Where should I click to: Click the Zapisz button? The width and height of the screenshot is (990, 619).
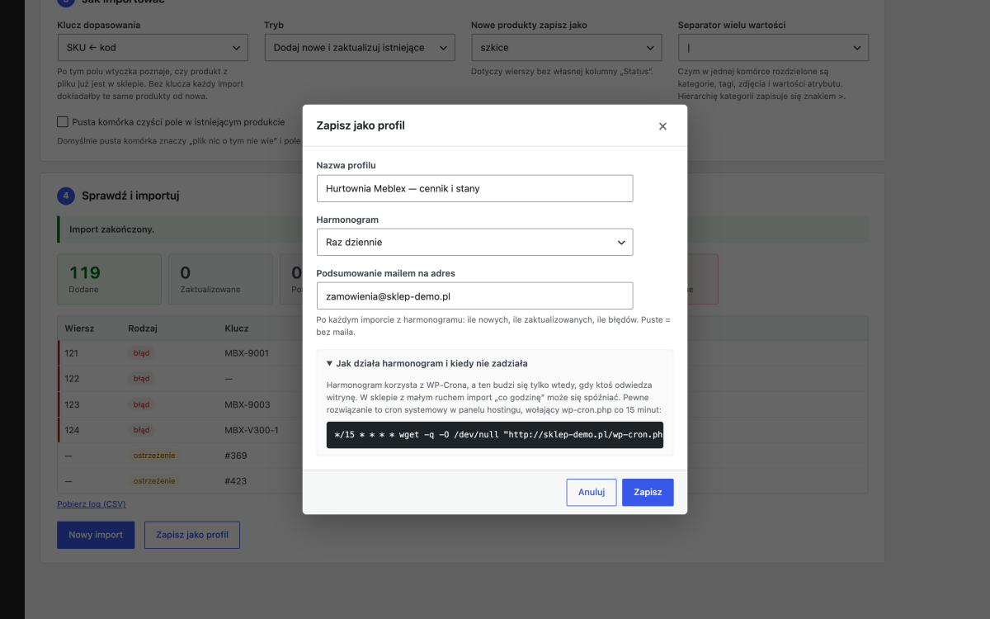[648, 492]
